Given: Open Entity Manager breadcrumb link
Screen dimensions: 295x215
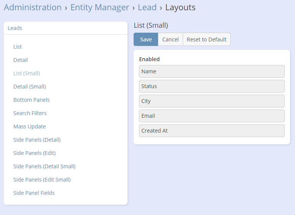Looking at the screenshot, I should (100, 7).
